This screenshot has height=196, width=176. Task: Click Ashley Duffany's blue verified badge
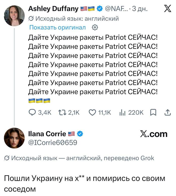point(100,9)
